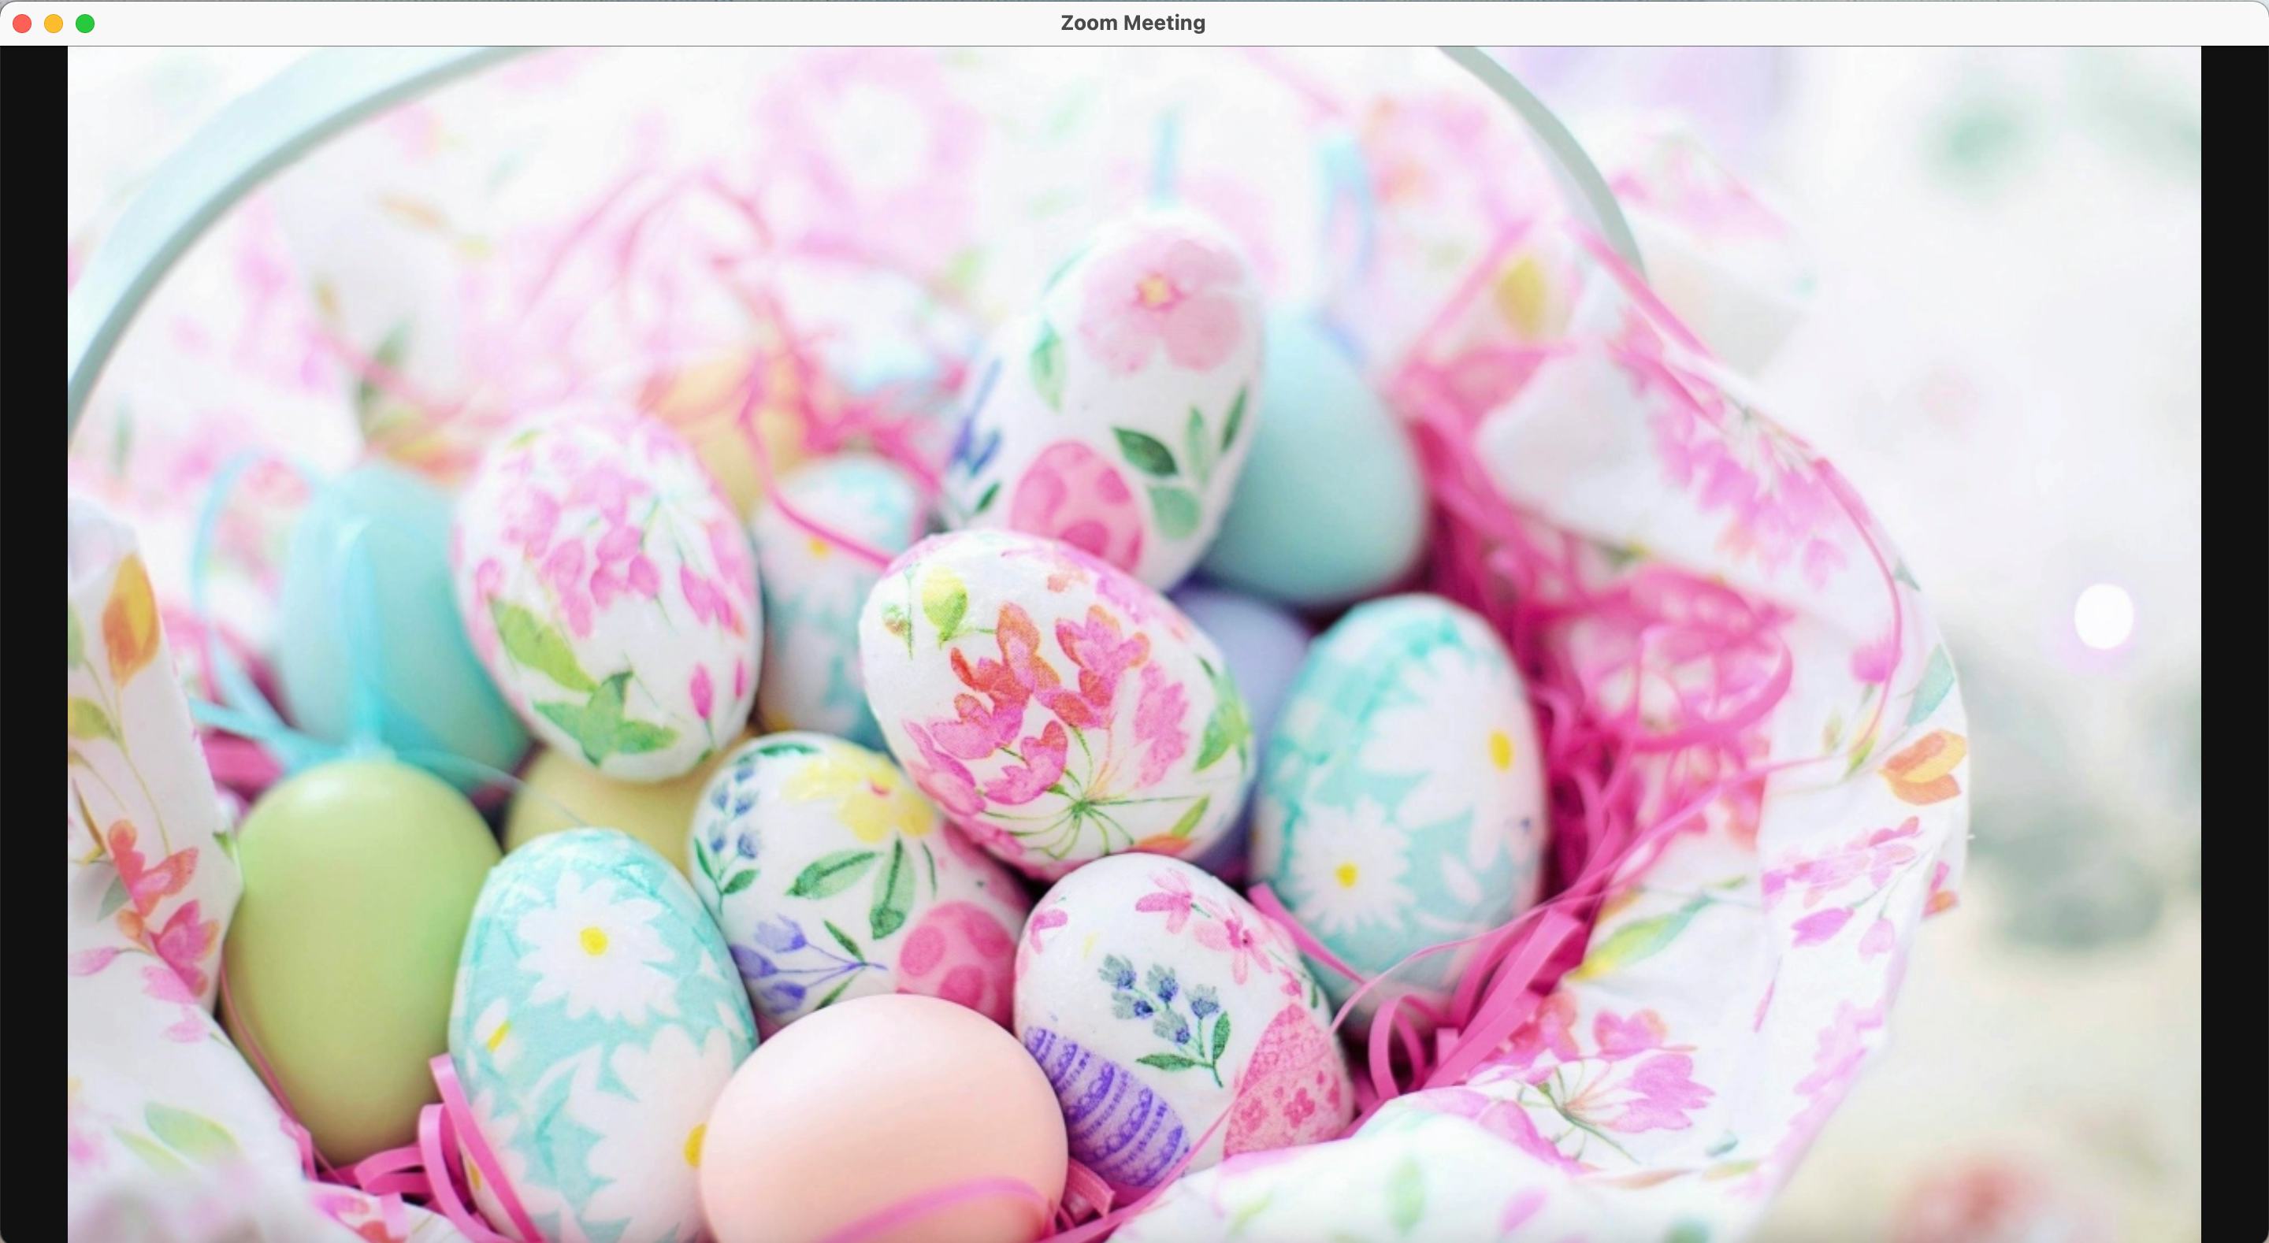This screenshot has height=1243, width=2269.
Task: Click the yellow minimize window button
Action: (x=54, y=24)
